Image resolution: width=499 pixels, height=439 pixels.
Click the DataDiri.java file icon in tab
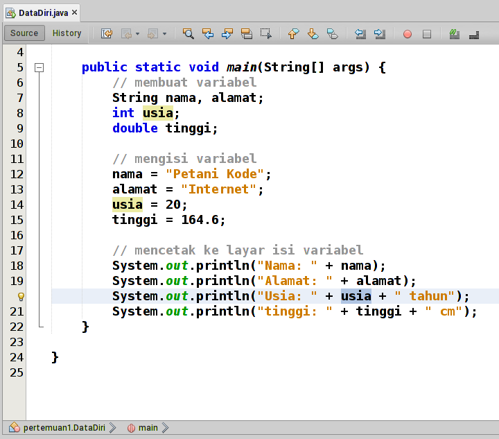pos(11,13)
